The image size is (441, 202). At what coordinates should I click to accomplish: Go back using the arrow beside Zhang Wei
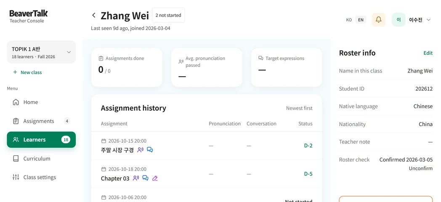[94, 15]
